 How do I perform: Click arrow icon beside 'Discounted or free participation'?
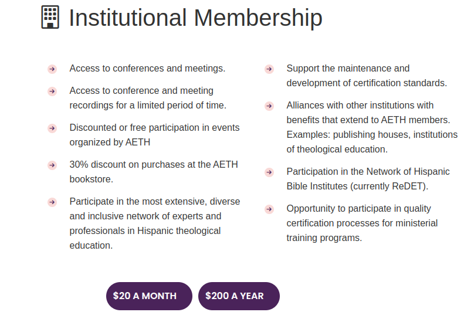point(52,128)
